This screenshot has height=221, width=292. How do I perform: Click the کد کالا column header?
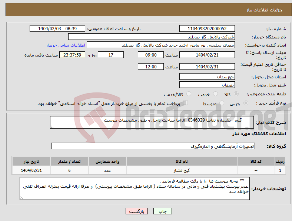[x=256, y=161]
